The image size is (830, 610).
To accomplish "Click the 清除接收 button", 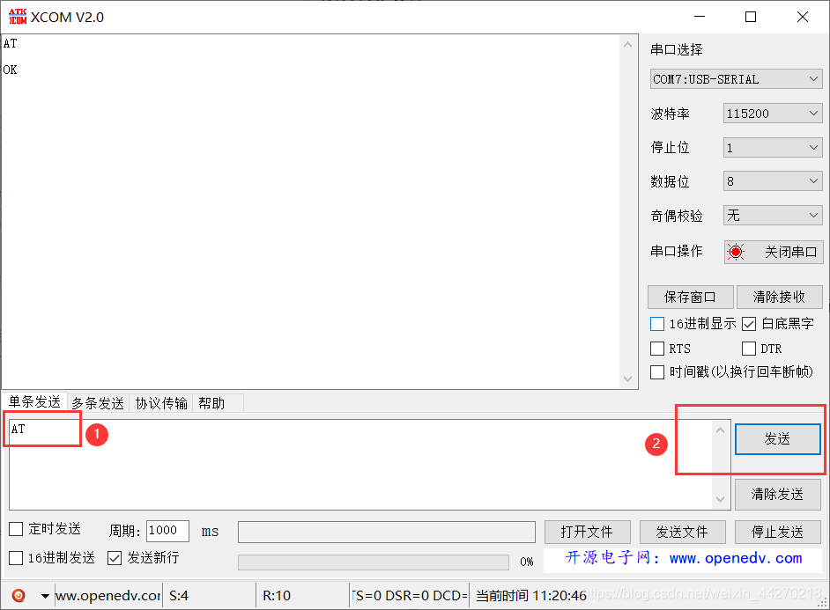I will (779, 297).
